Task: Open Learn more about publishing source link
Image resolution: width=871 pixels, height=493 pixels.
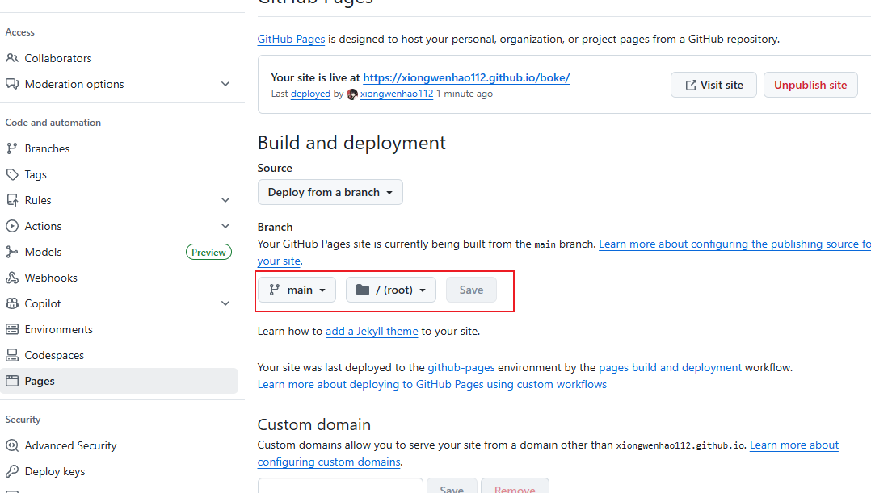Action: (735, 244)
